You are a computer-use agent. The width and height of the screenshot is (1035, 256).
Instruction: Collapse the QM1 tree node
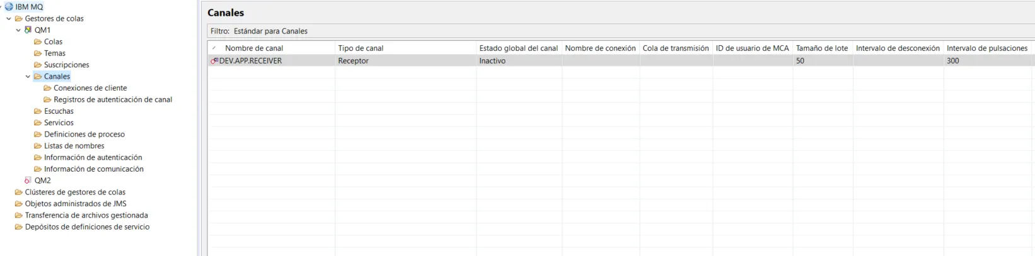(18, 30)
